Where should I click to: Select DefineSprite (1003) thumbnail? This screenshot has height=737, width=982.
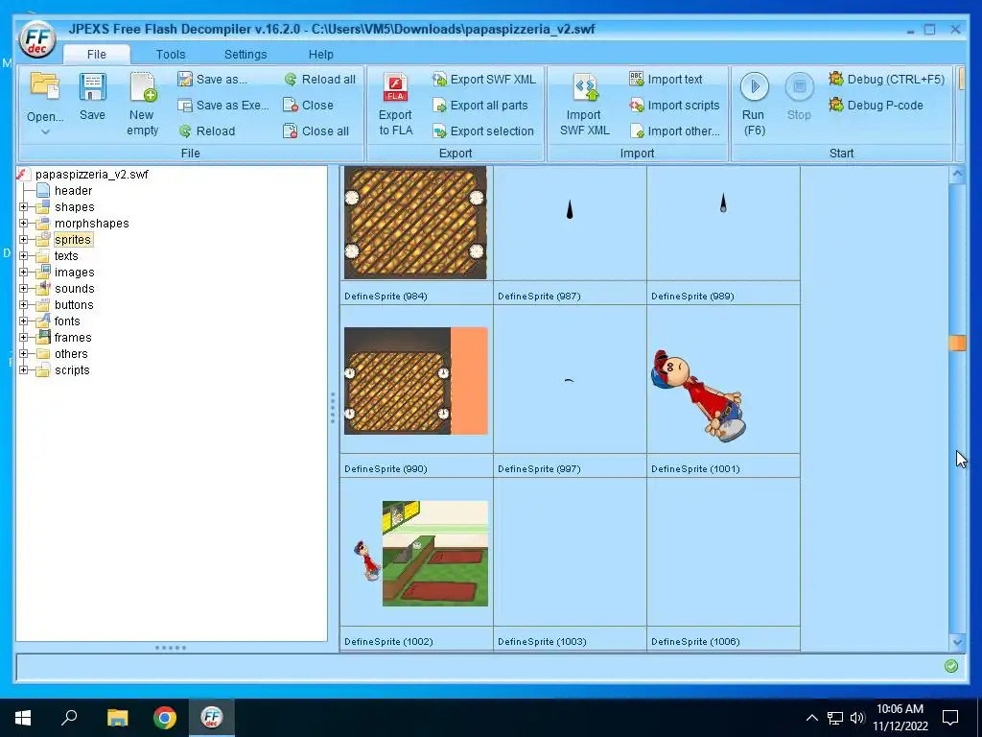pos(570,554)
